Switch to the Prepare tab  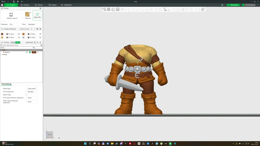coord(11,5)
